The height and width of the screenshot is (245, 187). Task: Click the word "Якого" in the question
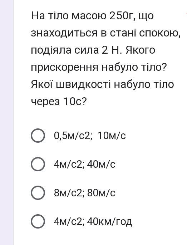click(140, 50)
